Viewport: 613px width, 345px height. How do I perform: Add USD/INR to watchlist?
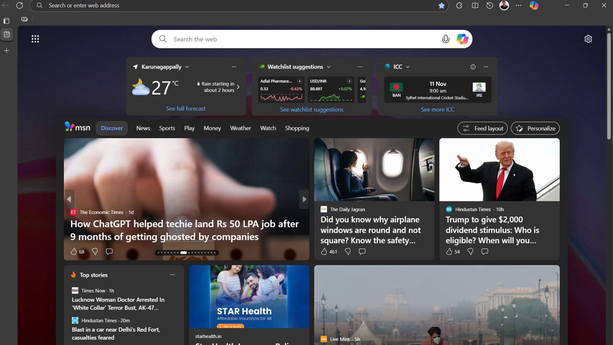coord(349,81)
